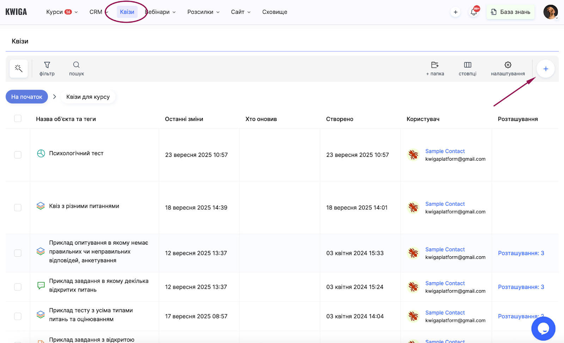Switch to the Сховище menu item
Screen dimensions: 564x343
click(x=275, y=12)
